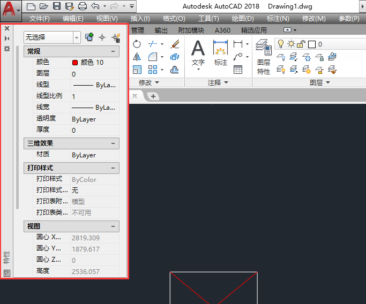The width and height of the screenshot is (366, 304).
Task: Collapse the 常规 section
Action: coord(113,51)
